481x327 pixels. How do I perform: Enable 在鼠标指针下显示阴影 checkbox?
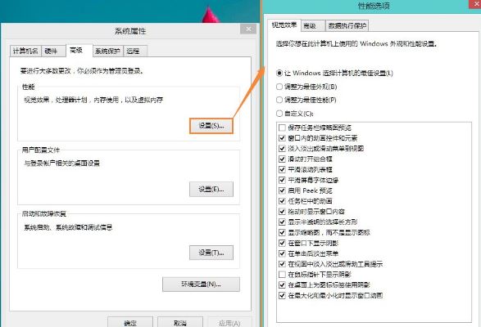tap(282, 275)
